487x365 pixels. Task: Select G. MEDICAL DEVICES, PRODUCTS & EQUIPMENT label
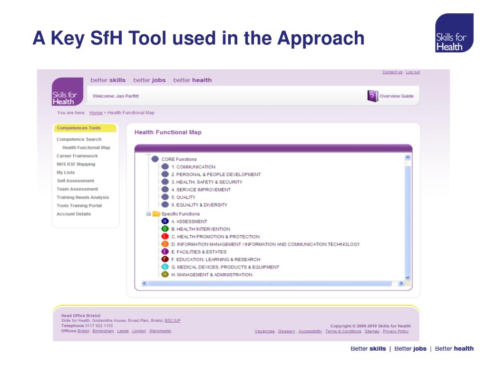pos(225,267)
